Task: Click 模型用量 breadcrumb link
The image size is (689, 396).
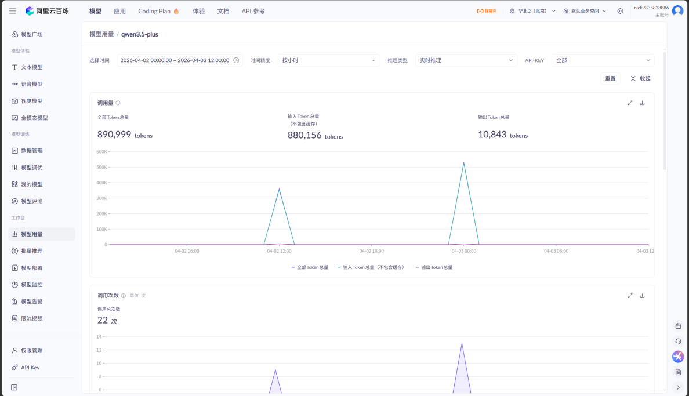Action: 101,34
